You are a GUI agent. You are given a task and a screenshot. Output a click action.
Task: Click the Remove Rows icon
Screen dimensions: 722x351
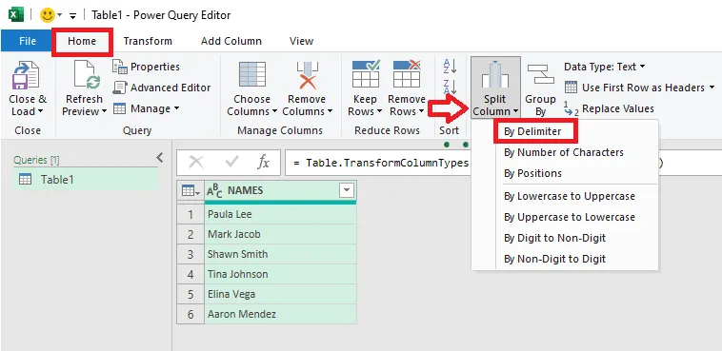coord(407,73)
